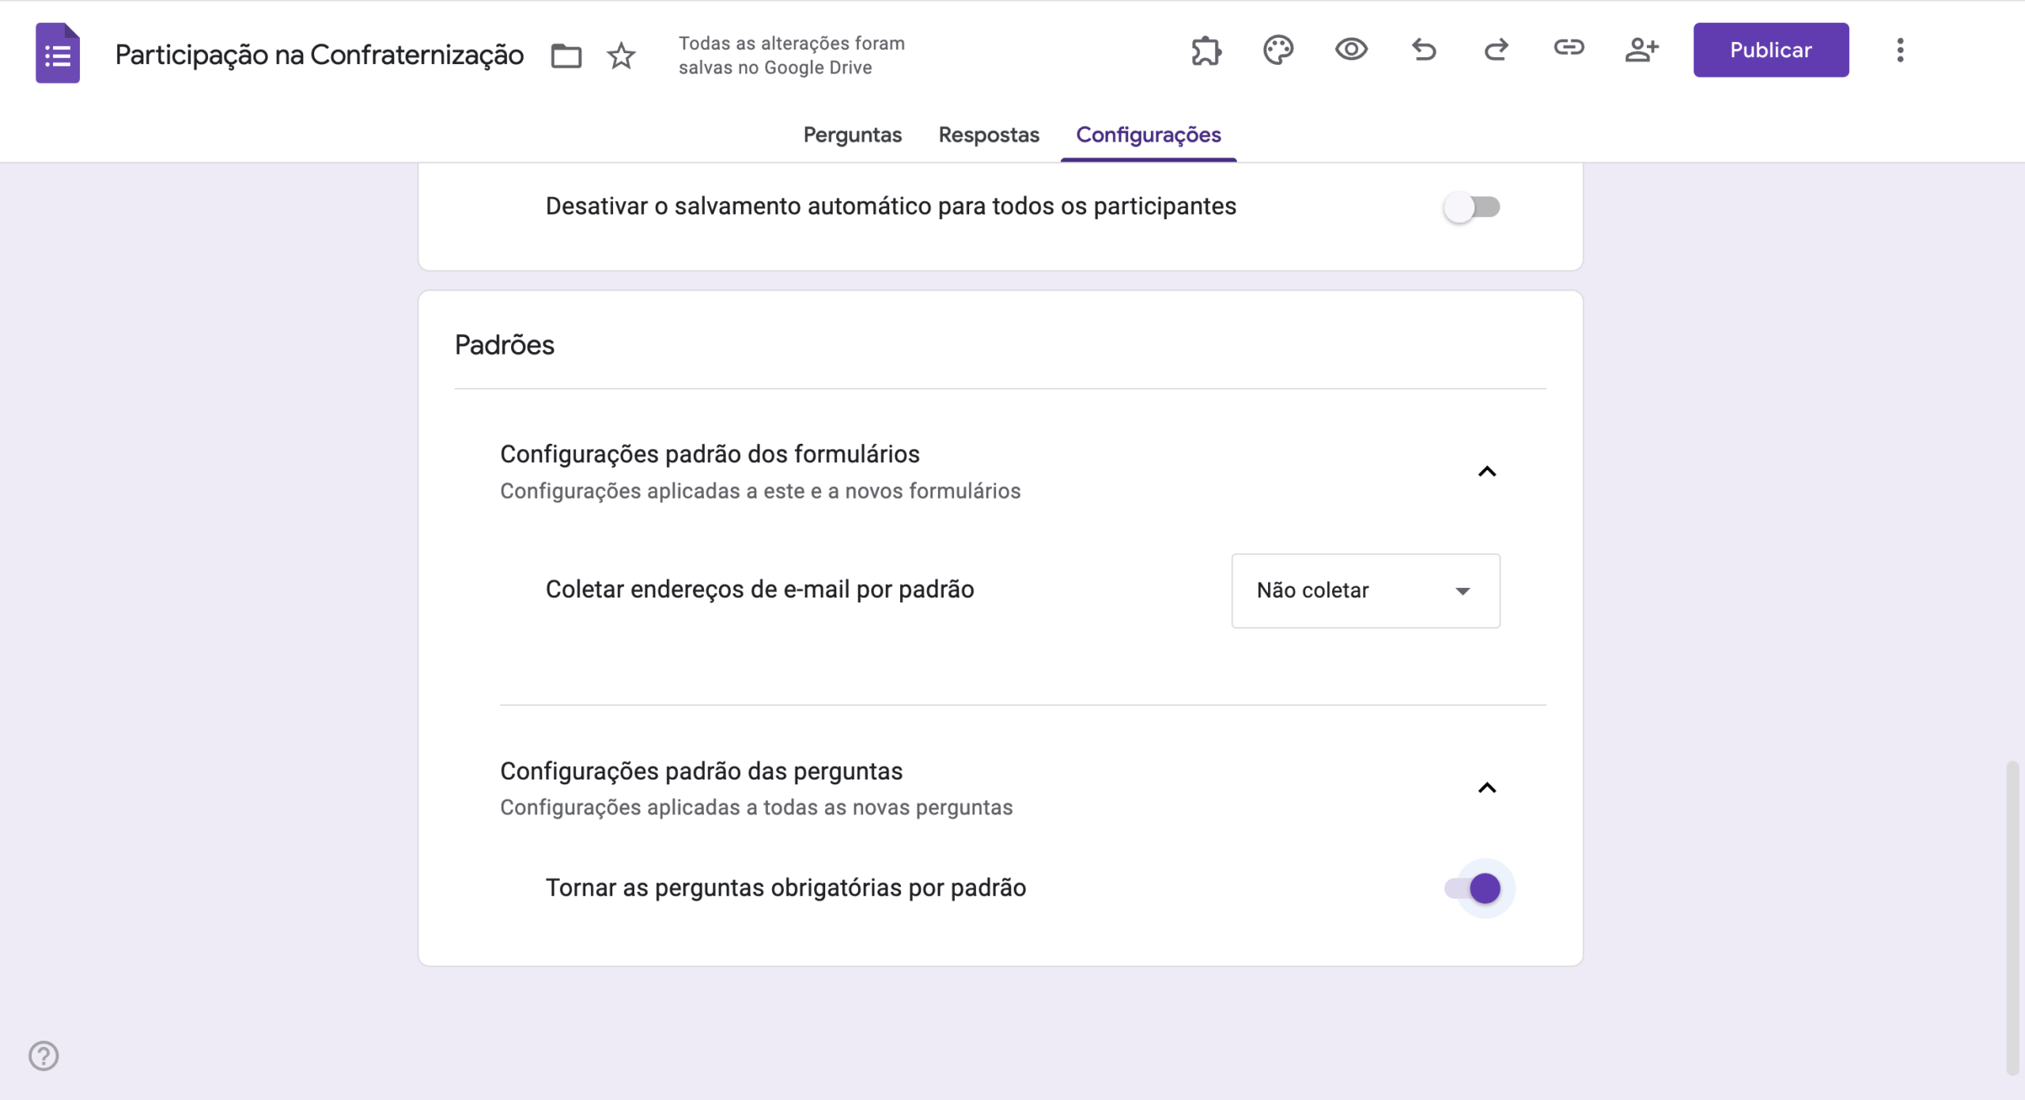Star the form next to its title

(621, 55)
